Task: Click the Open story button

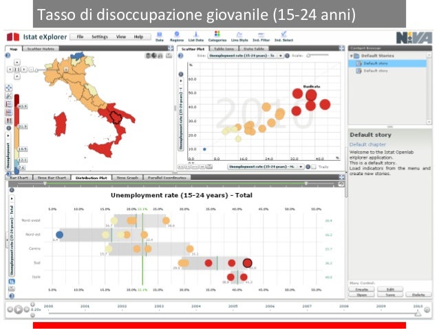Action: tap(362, 295)
